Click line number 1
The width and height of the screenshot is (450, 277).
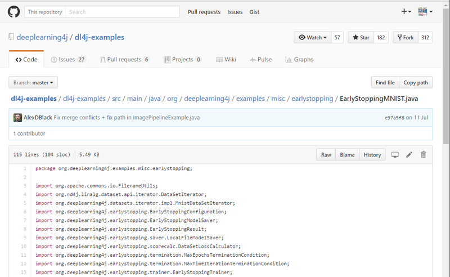[25, 168]
